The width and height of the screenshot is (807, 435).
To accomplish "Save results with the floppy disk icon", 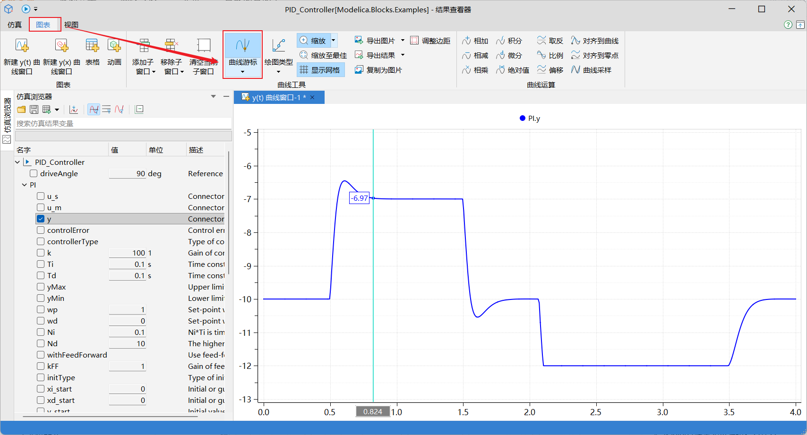I will (x=34, y=110).
